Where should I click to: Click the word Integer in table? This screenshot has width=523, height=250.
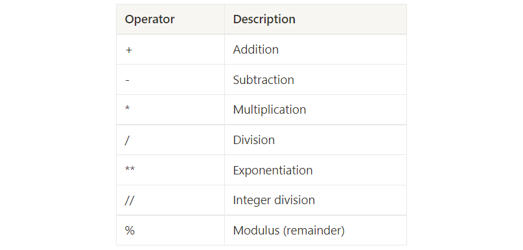click(252, 200)
